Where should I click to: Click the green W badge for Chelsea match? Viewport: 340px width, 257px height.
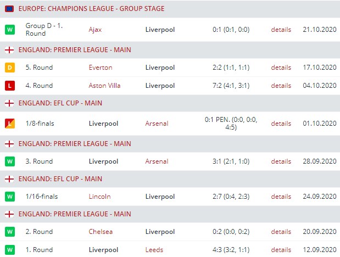tap(9, 232)
